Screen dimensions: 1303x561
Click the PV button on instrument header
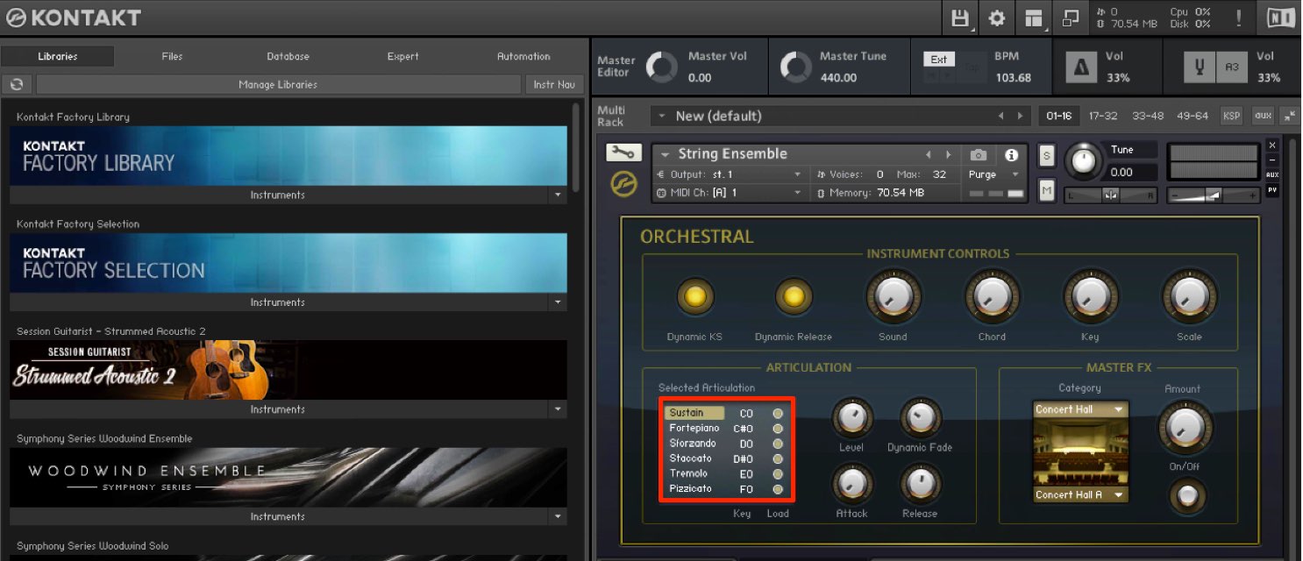point(1272,190)
